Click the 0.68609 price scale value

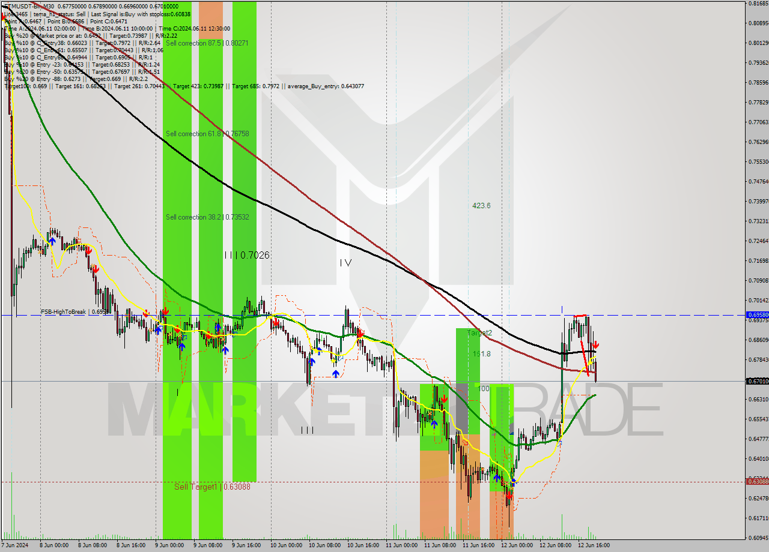tap(758, 340)
